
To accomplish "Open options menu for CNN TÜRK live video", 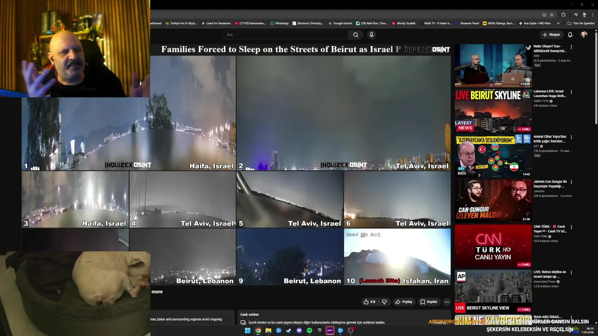I will [571, 227].
